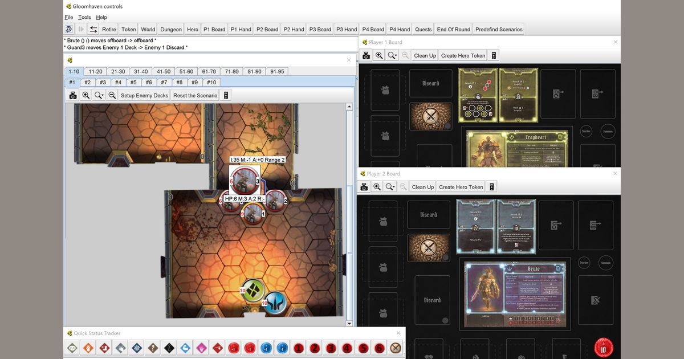Take a screenshot using the map camera icon
684x359 pixels.
coord(72,95)
